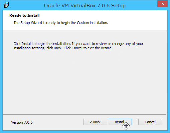Click the 'Click Cancel to exit' sentence
This screenshot has height=133, width=170.
88,48
